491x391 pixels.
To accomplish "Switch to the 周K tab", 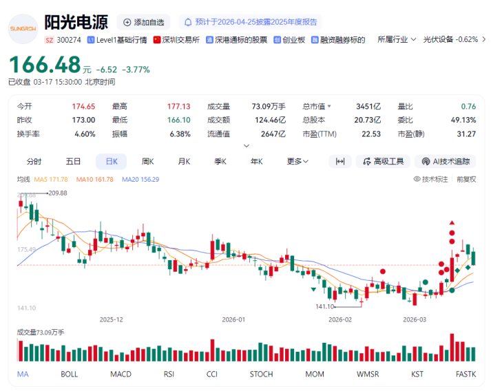I will point(147,161).
